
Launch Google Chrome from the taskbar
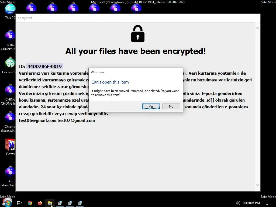[x=30, y=203]
